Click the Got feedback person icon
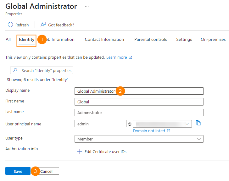Screen dimensions: 229x181 43,25
